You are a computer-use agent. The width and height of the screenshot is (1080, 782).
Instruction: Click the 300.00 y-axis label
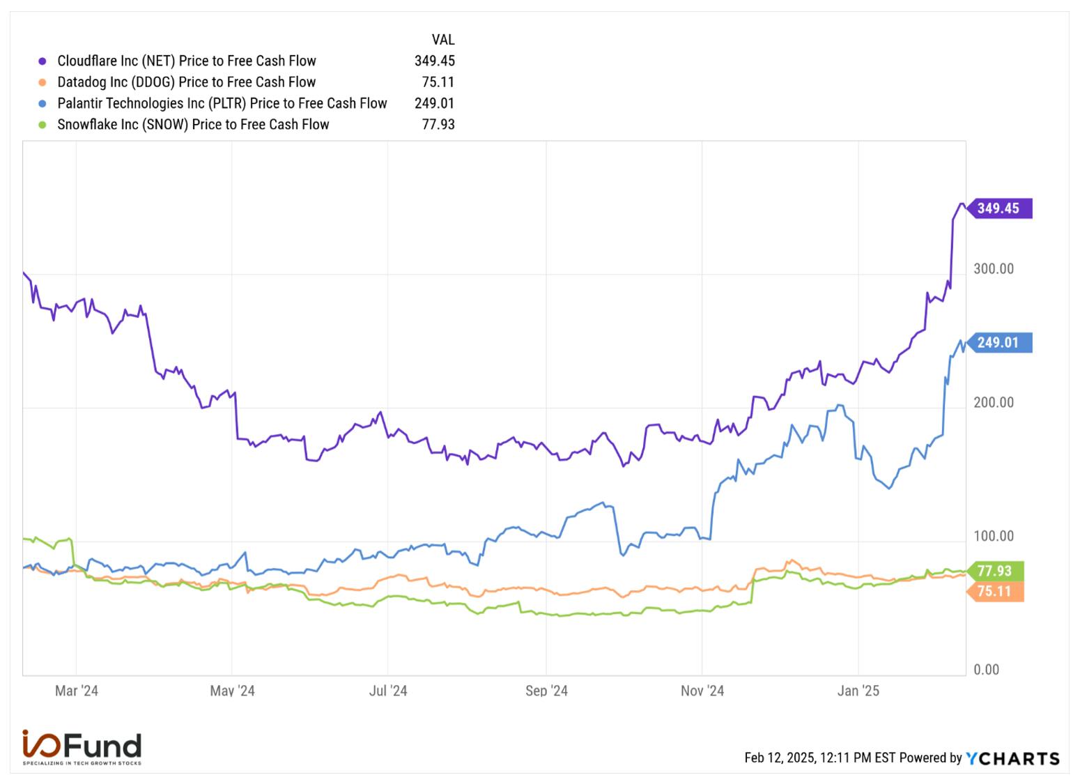point(994,269)
